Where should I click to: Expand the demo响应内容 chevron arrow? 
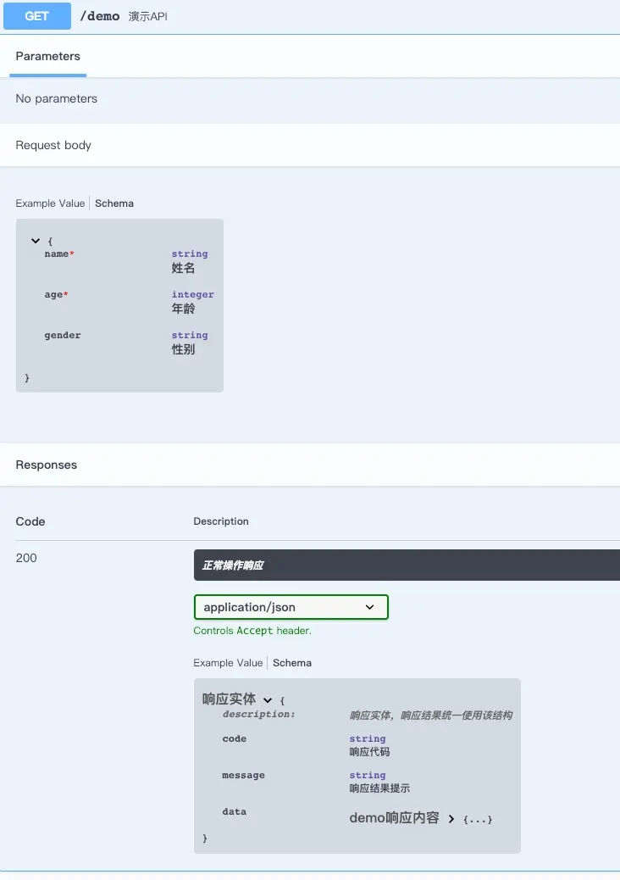coord(451,819)
